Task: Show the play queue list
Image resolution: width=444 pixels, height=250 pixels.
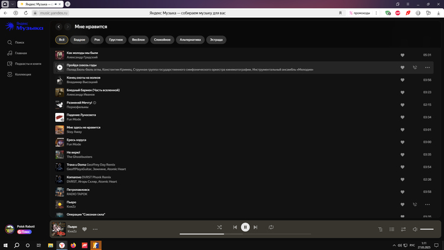Action: pyautogui.click(x=391, y=229)
